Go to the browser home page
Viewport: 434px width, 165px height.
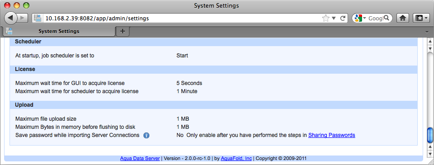(x=403, y=18)
